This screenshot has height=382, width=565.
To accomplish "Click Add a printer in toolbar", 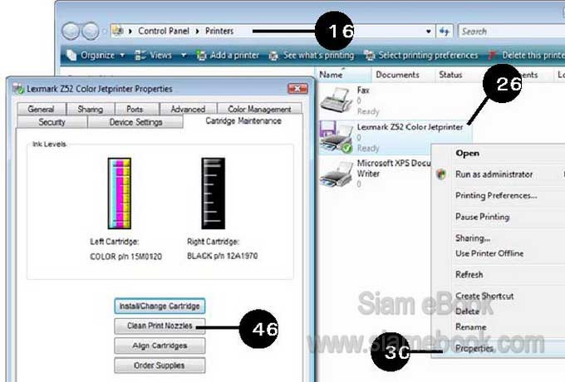I will coord(234,55).
